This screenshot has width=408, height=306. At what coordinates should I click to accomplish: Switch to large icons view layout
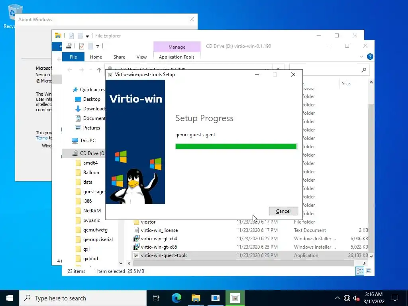[369, 271]
